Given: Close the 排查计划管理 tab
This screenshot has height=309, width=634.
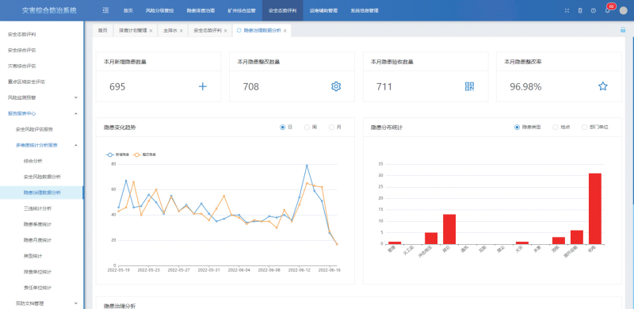Looking at the screenshot, I should tap(151, 31).
